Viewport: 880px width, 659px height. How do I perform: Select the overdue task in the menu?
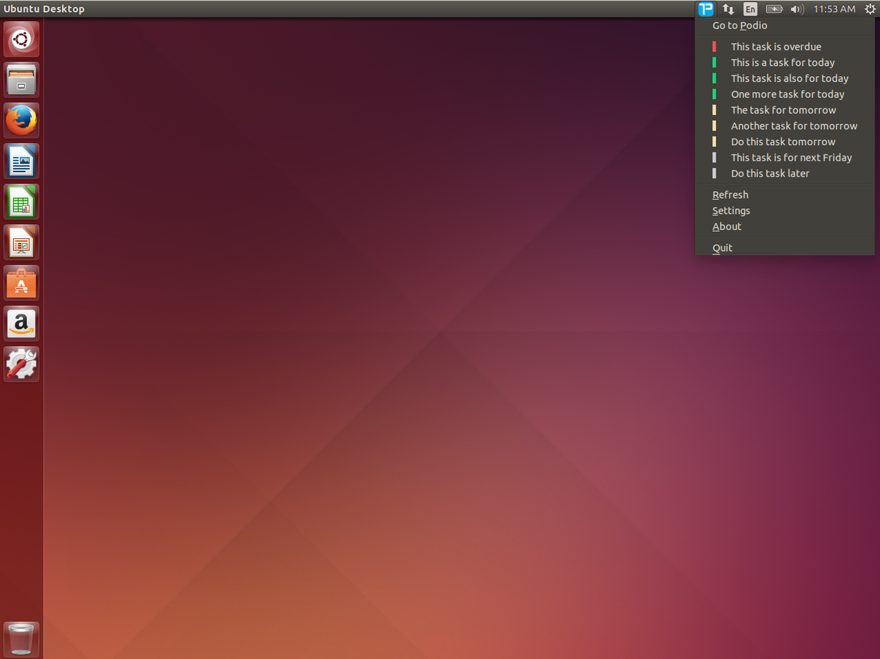[x=776, y=46]
